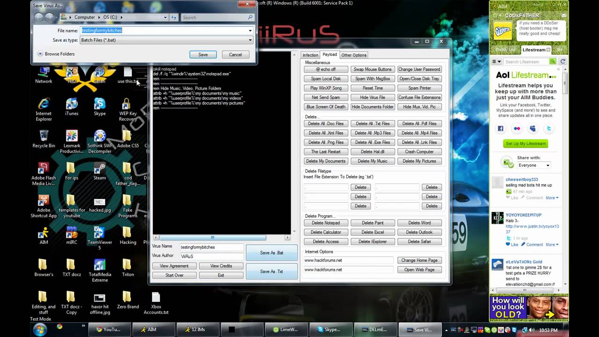The image size is (599, 337).
Task: Expand Browse Folders in Save dialog
Action: click(x=56, y=54)
